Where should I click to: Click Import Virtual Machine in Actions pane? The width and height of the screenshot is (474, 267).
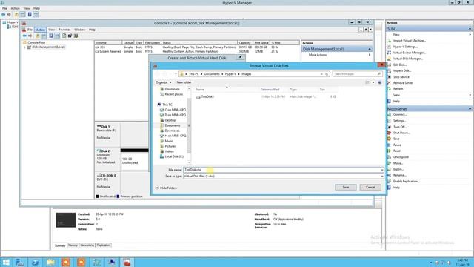tap(410, 41)
